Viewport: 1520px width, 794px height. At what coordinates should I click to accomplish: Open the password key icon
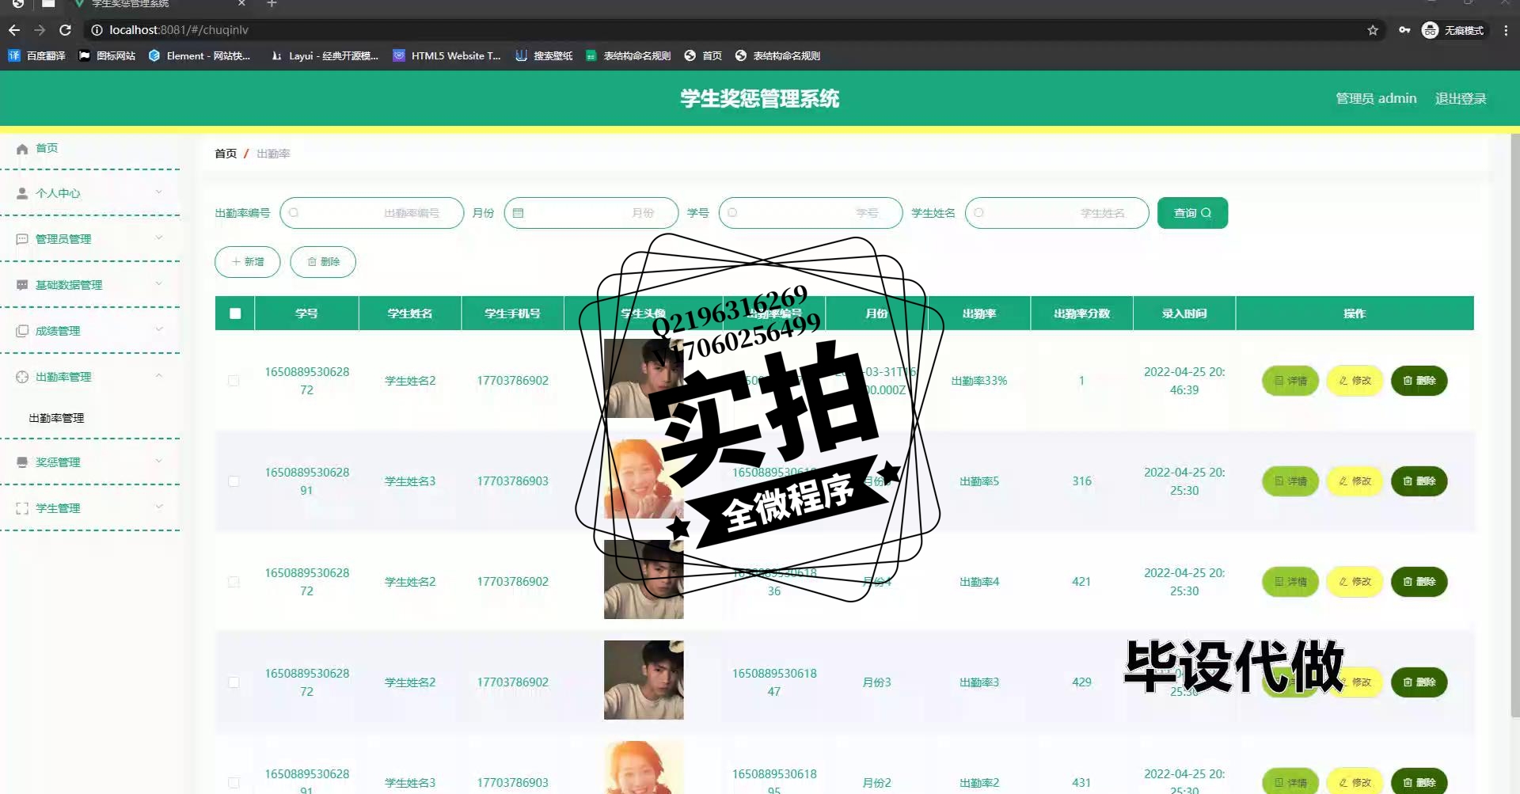pyautogui.click(x=1404, y=30)
